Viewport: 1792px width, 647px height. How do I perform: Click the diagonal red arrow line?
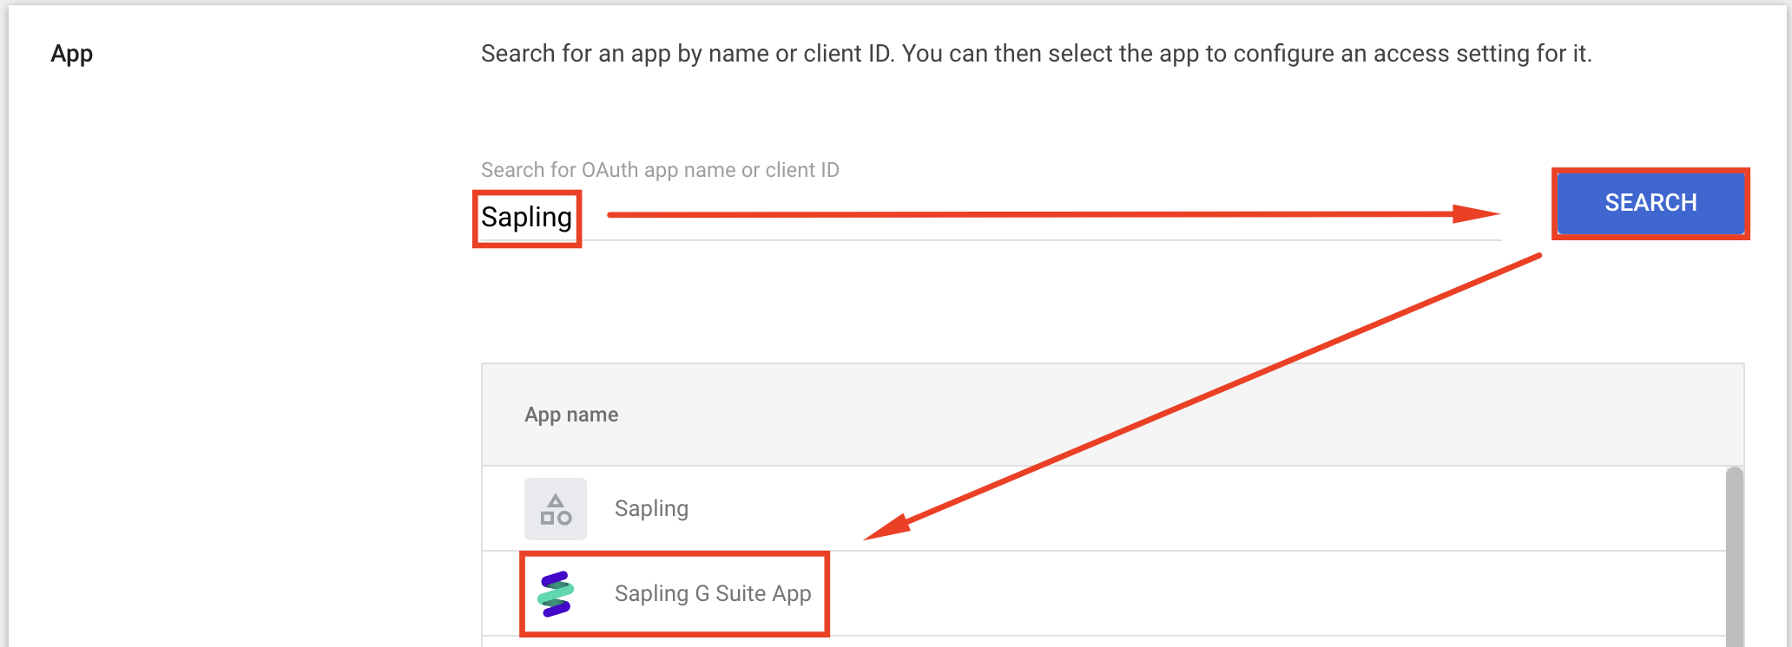[x=1216, y=390]
